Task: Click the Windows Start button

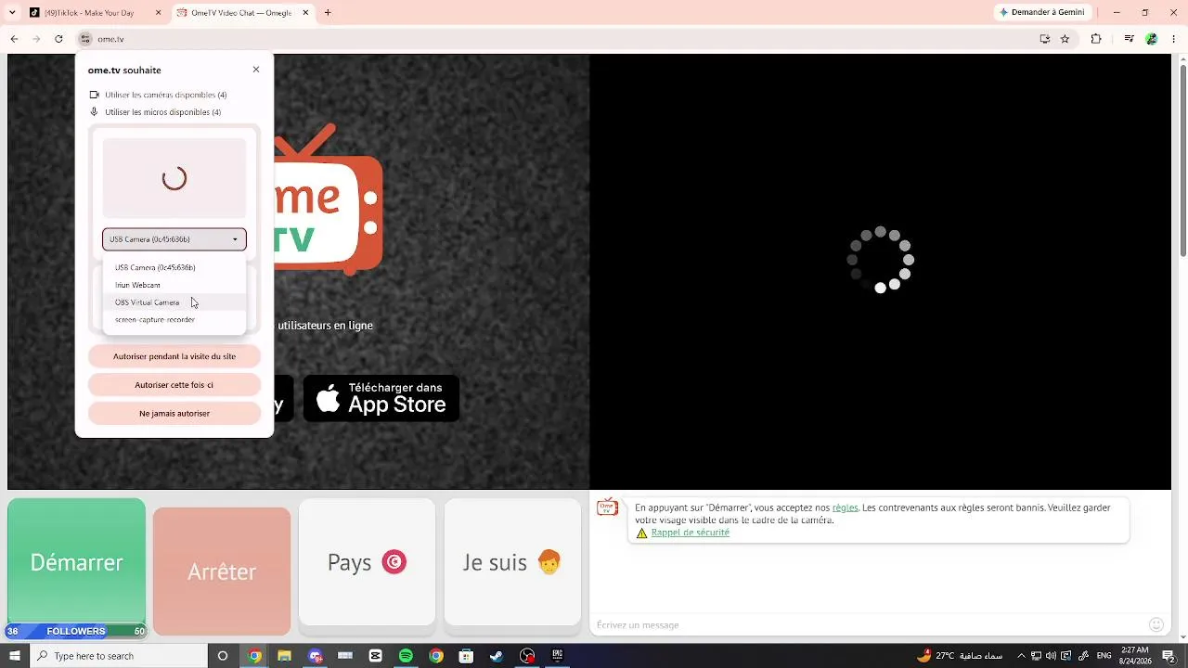Action: click(14, 656)
